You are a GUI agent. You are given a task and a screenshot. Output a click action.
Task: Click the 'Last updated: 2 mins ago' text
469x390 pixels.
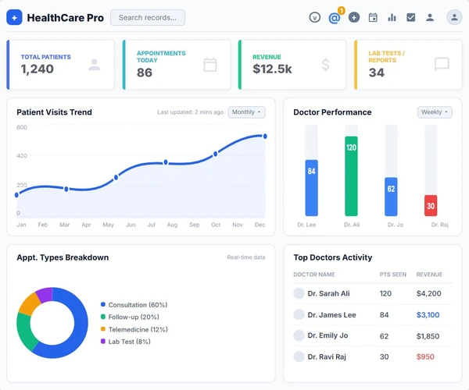(x=190, y=112)
